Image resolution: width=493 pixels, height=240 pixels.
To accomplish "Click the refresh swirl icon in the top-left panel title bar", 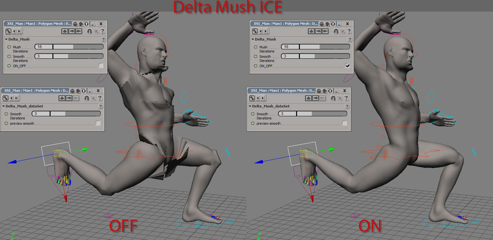I will [81, 24].
